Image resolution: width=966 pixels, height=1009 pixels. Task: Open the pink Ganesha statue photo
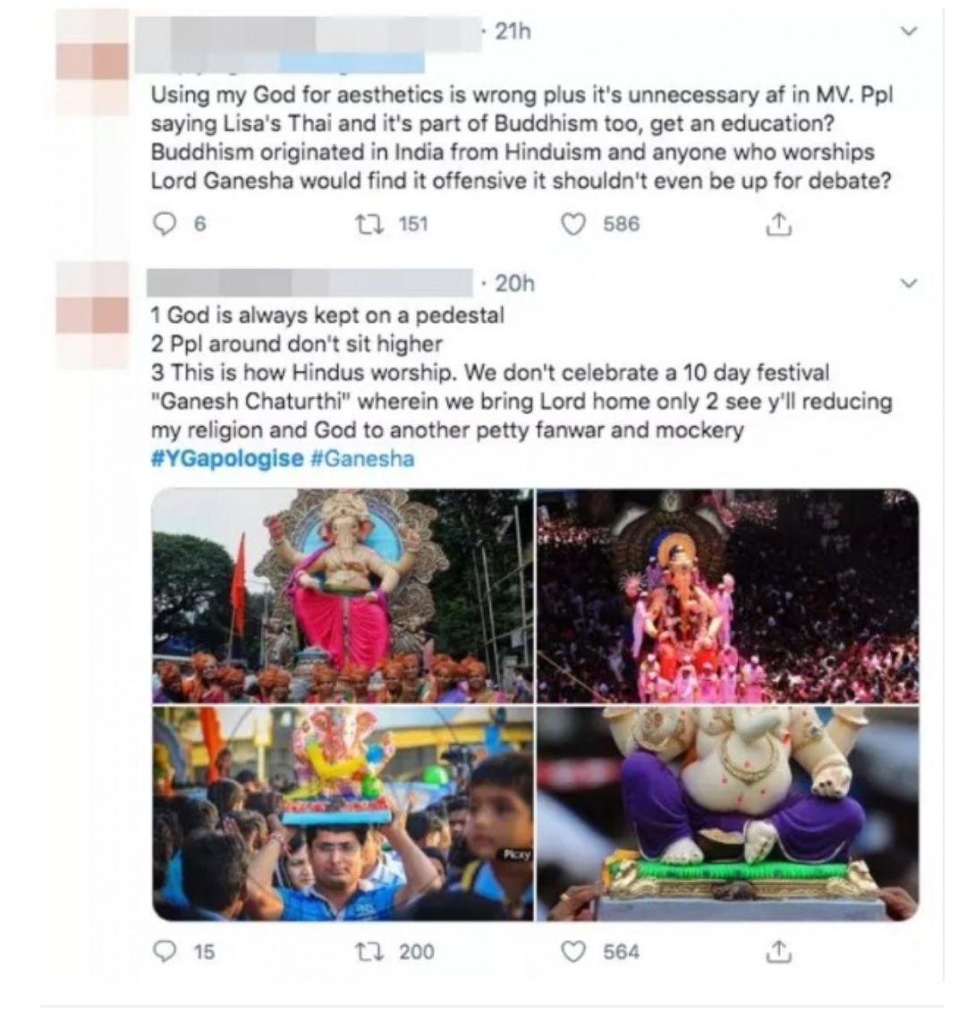pyautogui.click(x=343, y=596)
